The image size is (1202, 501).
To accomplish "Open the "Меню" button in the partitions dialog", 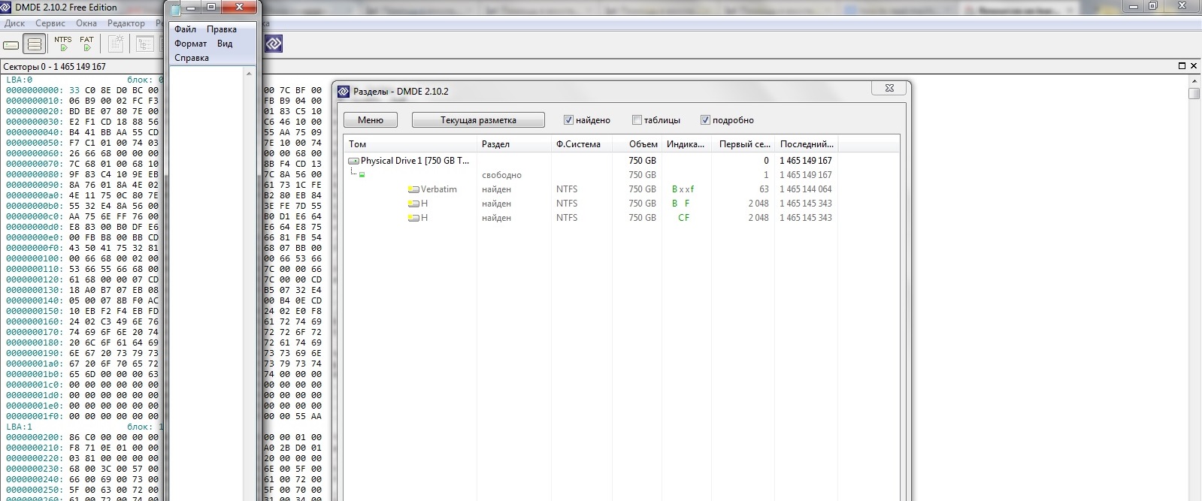I will coord(371,120).
